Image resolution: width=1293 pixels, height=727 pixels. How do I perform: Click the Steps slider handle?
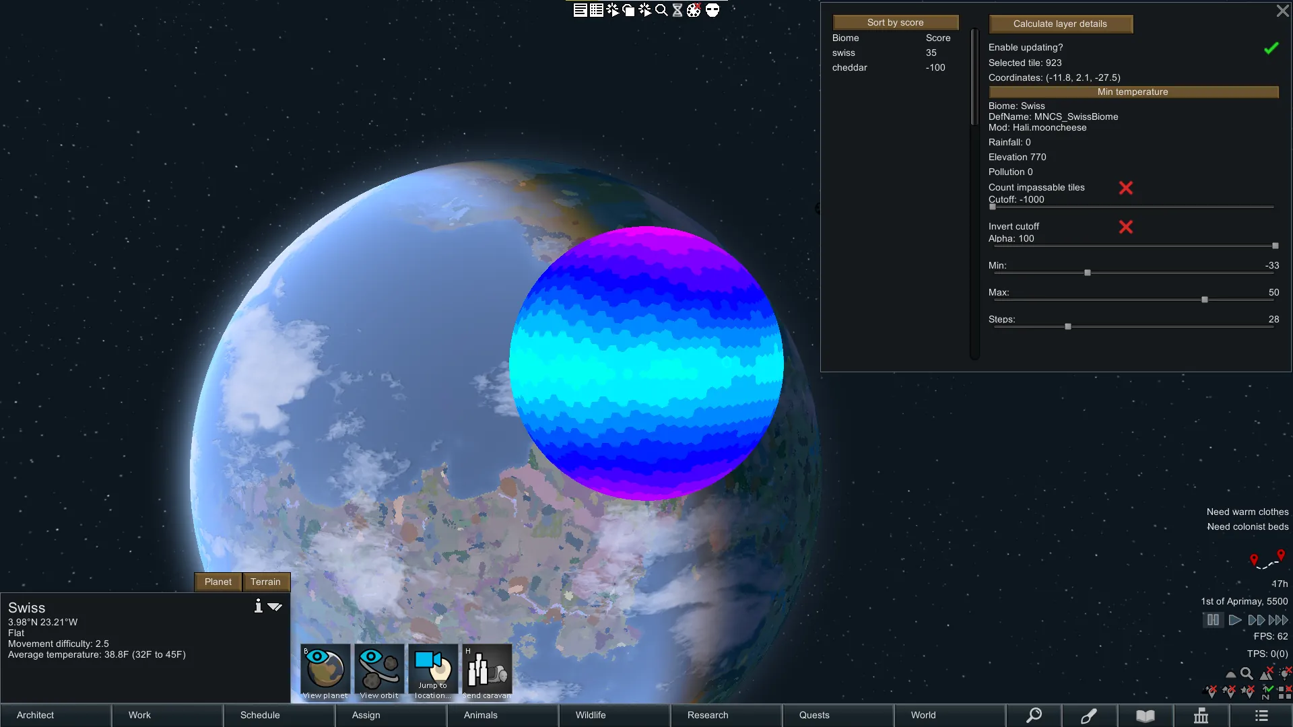(1068, 326)
